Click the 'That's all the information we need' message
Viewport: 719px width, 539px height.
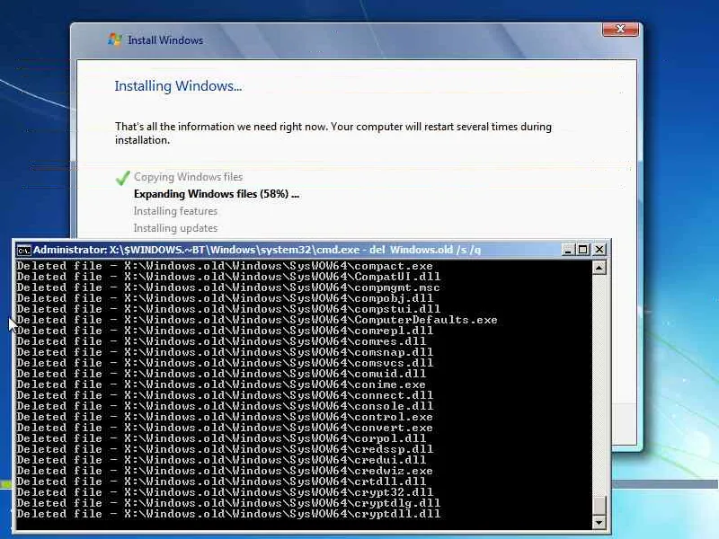333,133
